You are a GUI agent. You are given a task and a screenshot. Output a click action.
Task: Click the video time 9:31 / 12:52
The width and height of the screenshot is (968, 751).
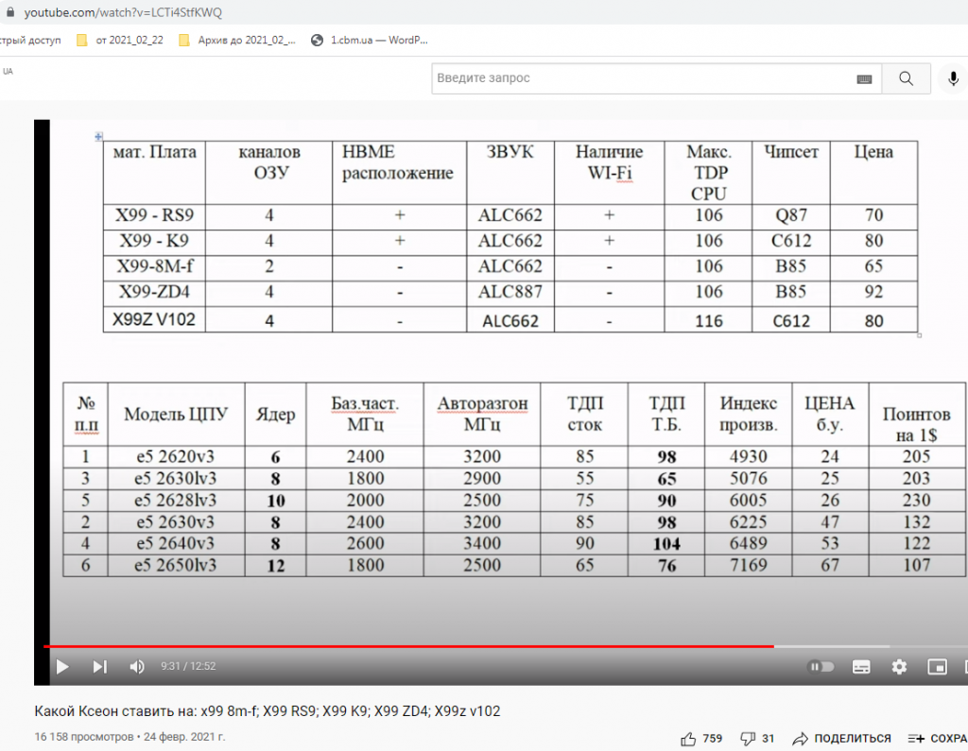pos(188,667)
